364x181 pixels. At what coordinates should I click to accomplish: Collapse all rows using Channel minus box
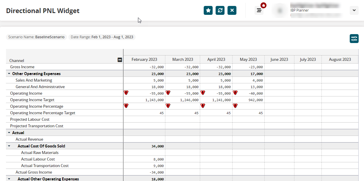[120, 60]
